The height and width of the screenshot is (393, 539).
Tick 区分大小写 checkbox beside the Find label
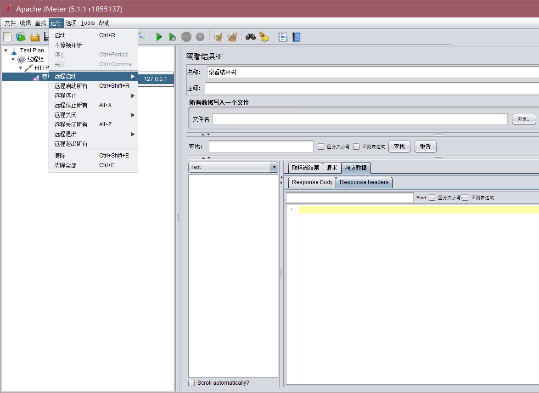432,197
